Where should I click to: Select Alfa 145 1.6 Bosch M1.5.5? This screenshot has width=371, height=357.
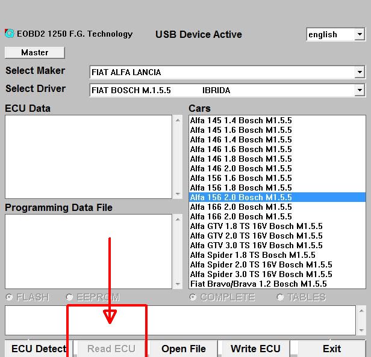coord(277,130)
